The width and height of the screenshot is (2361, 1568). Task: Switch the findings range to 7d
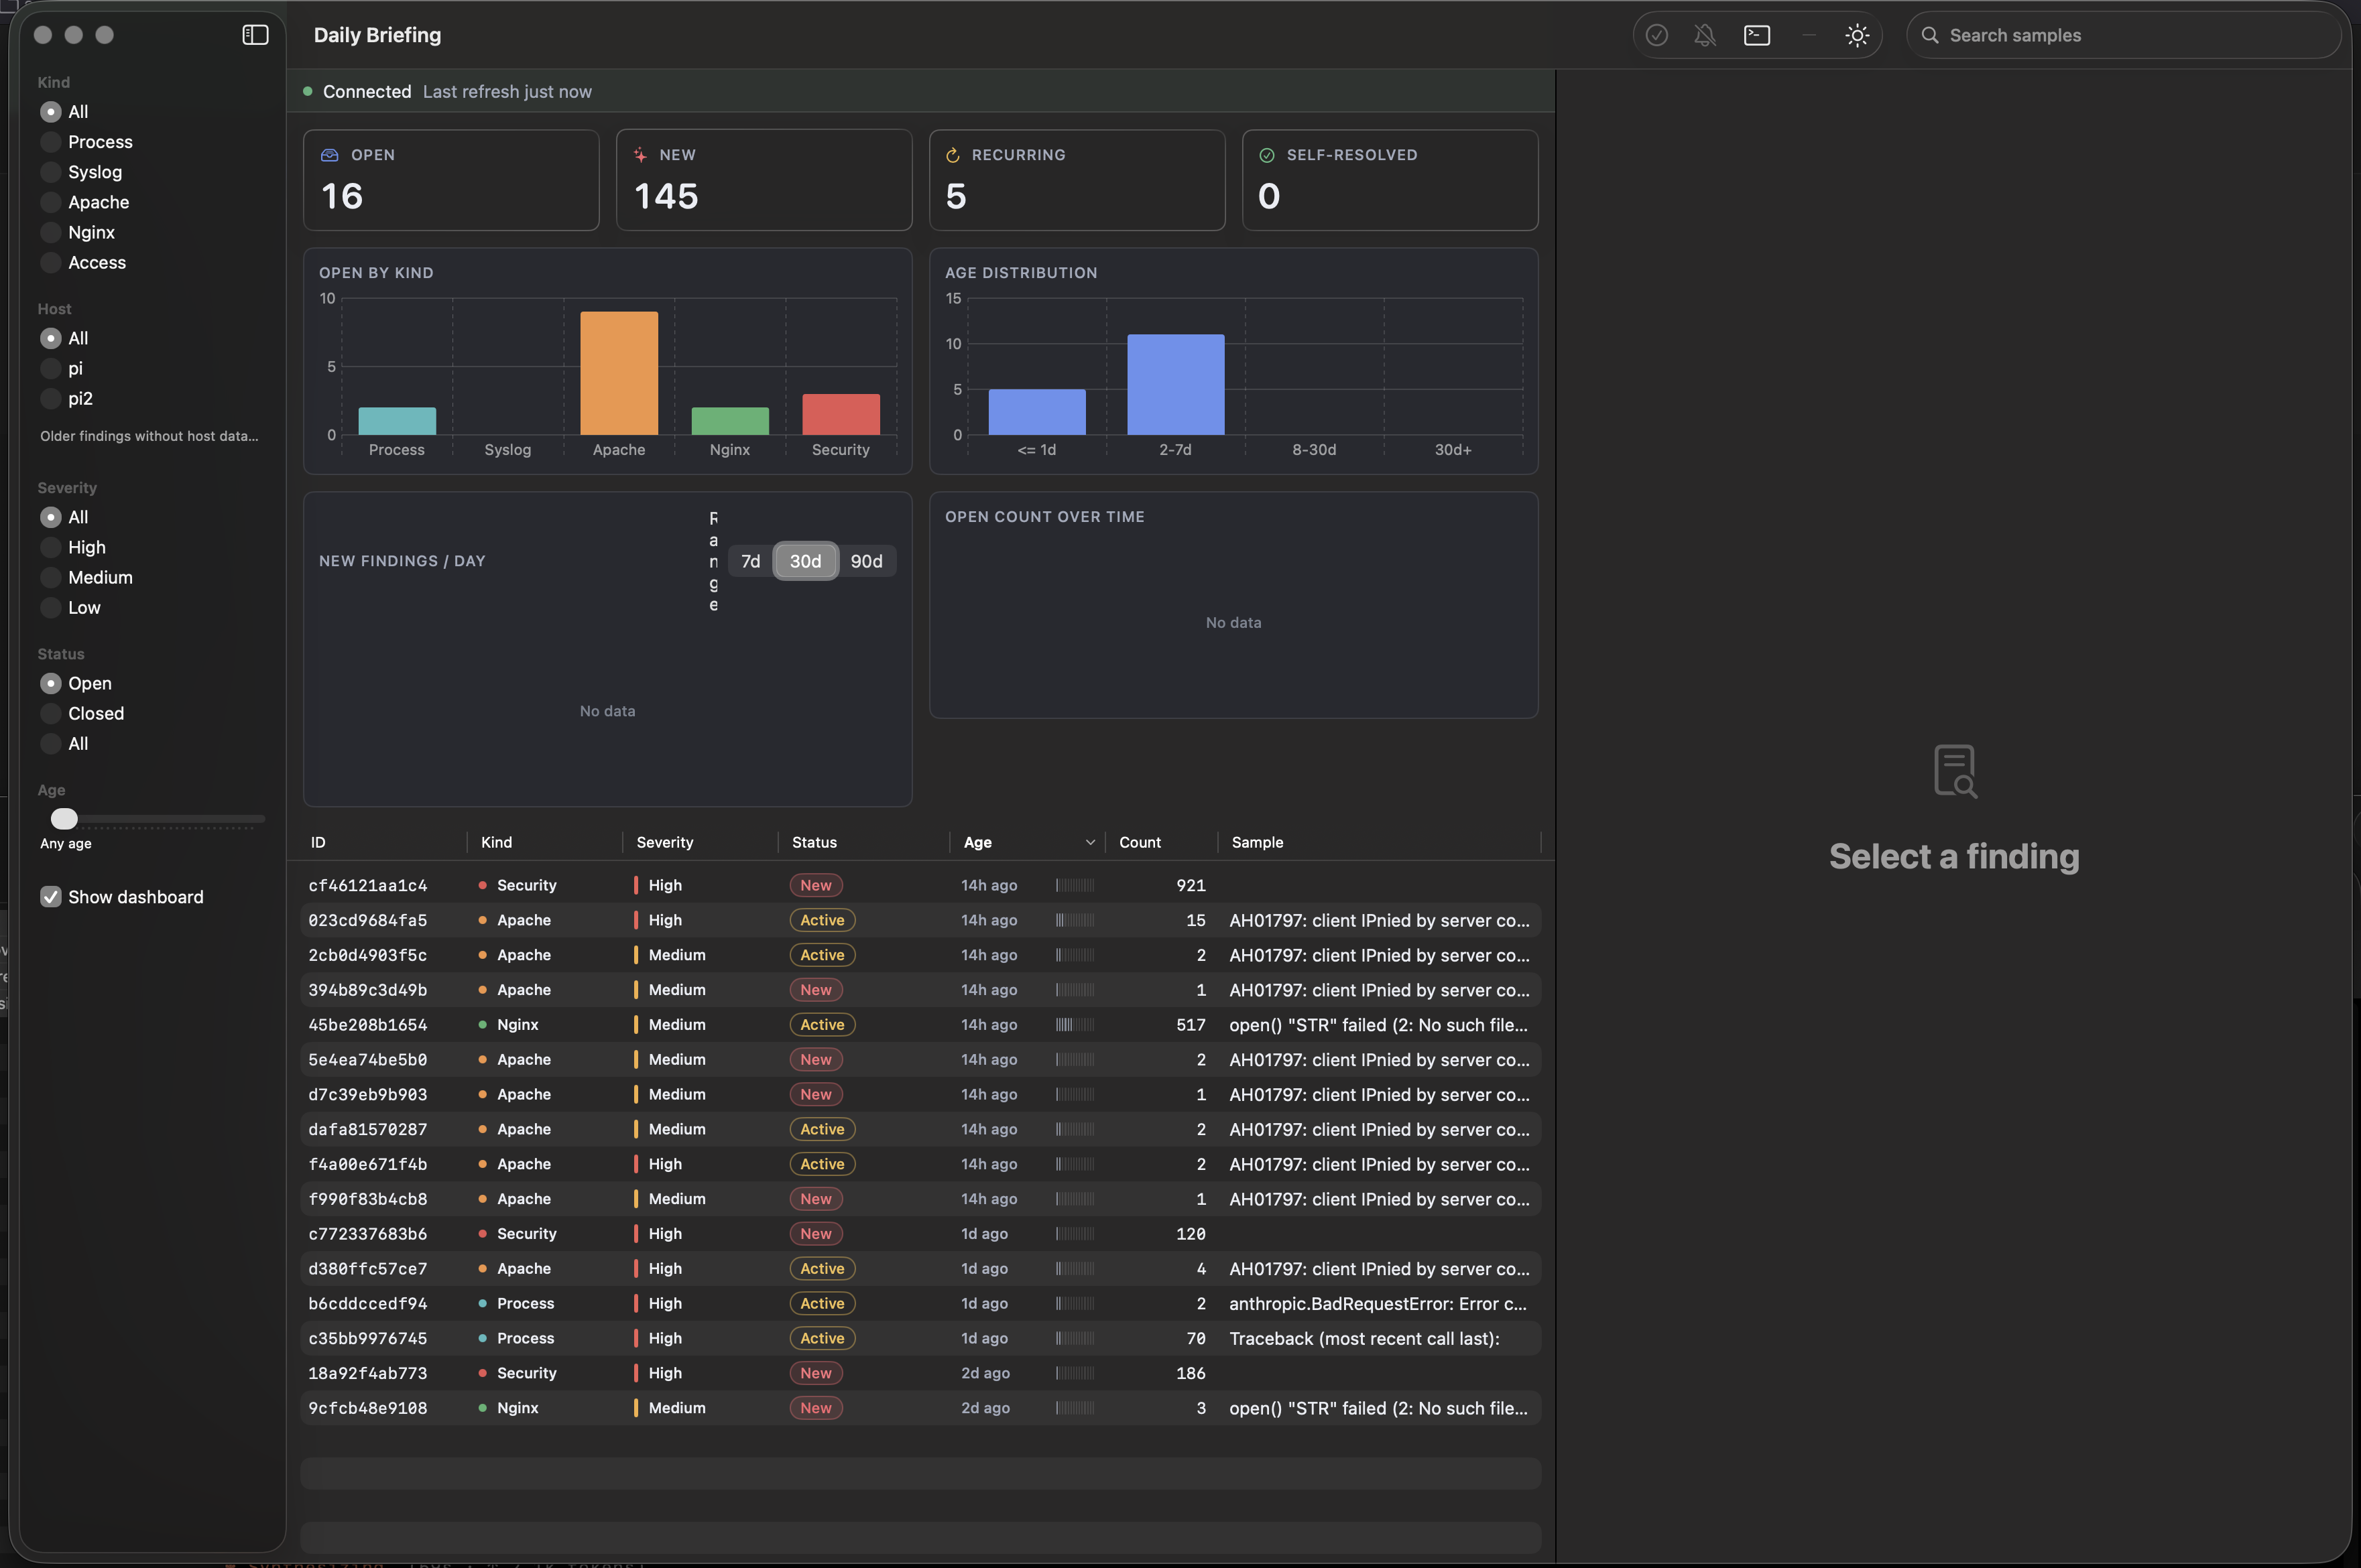coord(750,561)
